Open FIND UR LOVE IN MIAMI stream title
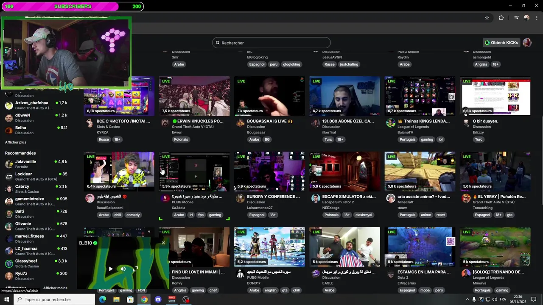543x305 pixels. pos(198,272)
